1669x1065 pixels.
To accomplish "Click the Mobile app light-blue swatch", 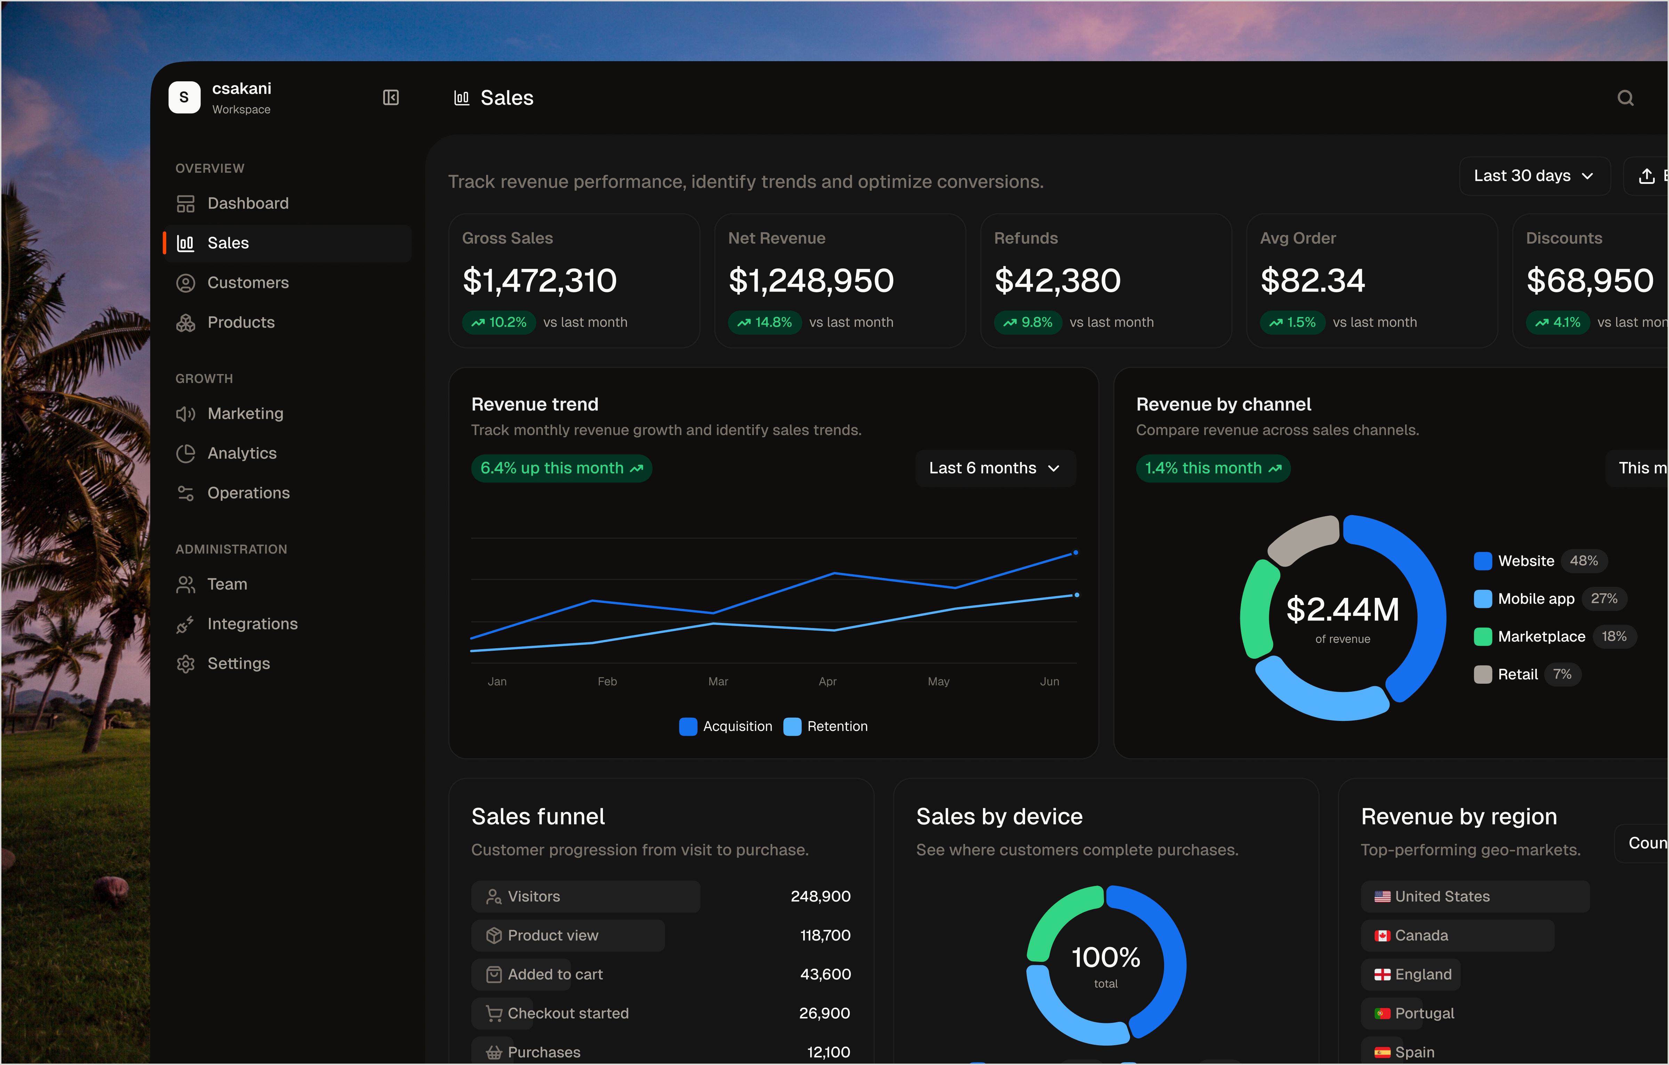I will click(x=1483, y=599).
